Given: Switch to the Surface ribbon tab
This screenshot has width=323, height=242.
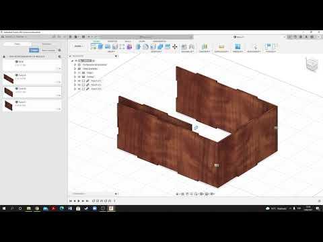Looking at the screenshot, I should 112,41.
